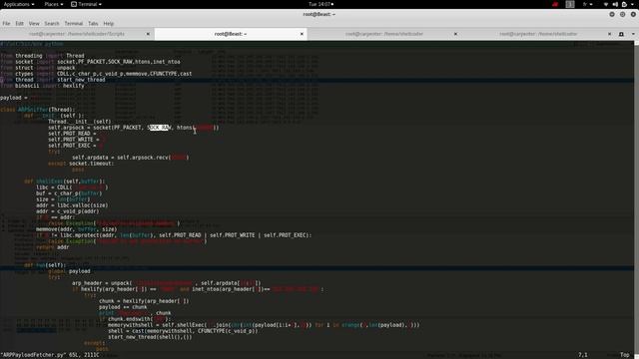Switch to the third terminal tab
The width and height of the screenshot is (639, 359).
point(384,34)
